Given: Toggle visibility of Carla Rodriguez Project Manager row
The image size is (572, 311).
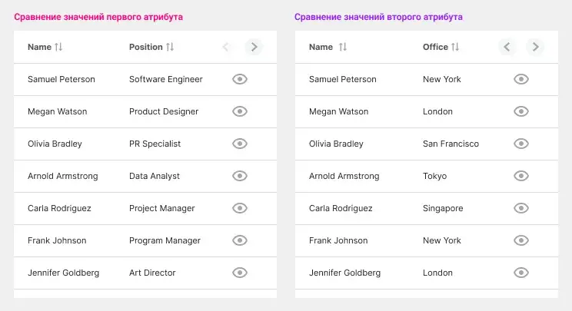Looking at the screenshot, I should (240, 208).
